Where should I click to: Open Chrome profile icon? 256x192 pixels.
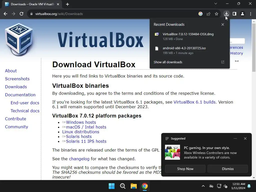click(242, 14)
